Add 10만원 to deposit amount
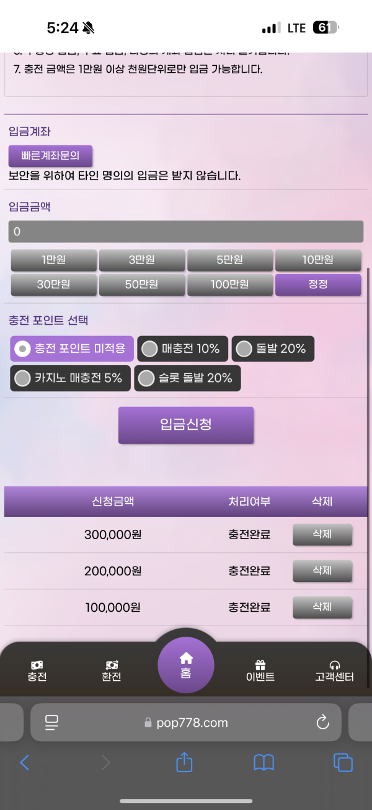Screen dimensions: 372x810 (x=317, y=260)
